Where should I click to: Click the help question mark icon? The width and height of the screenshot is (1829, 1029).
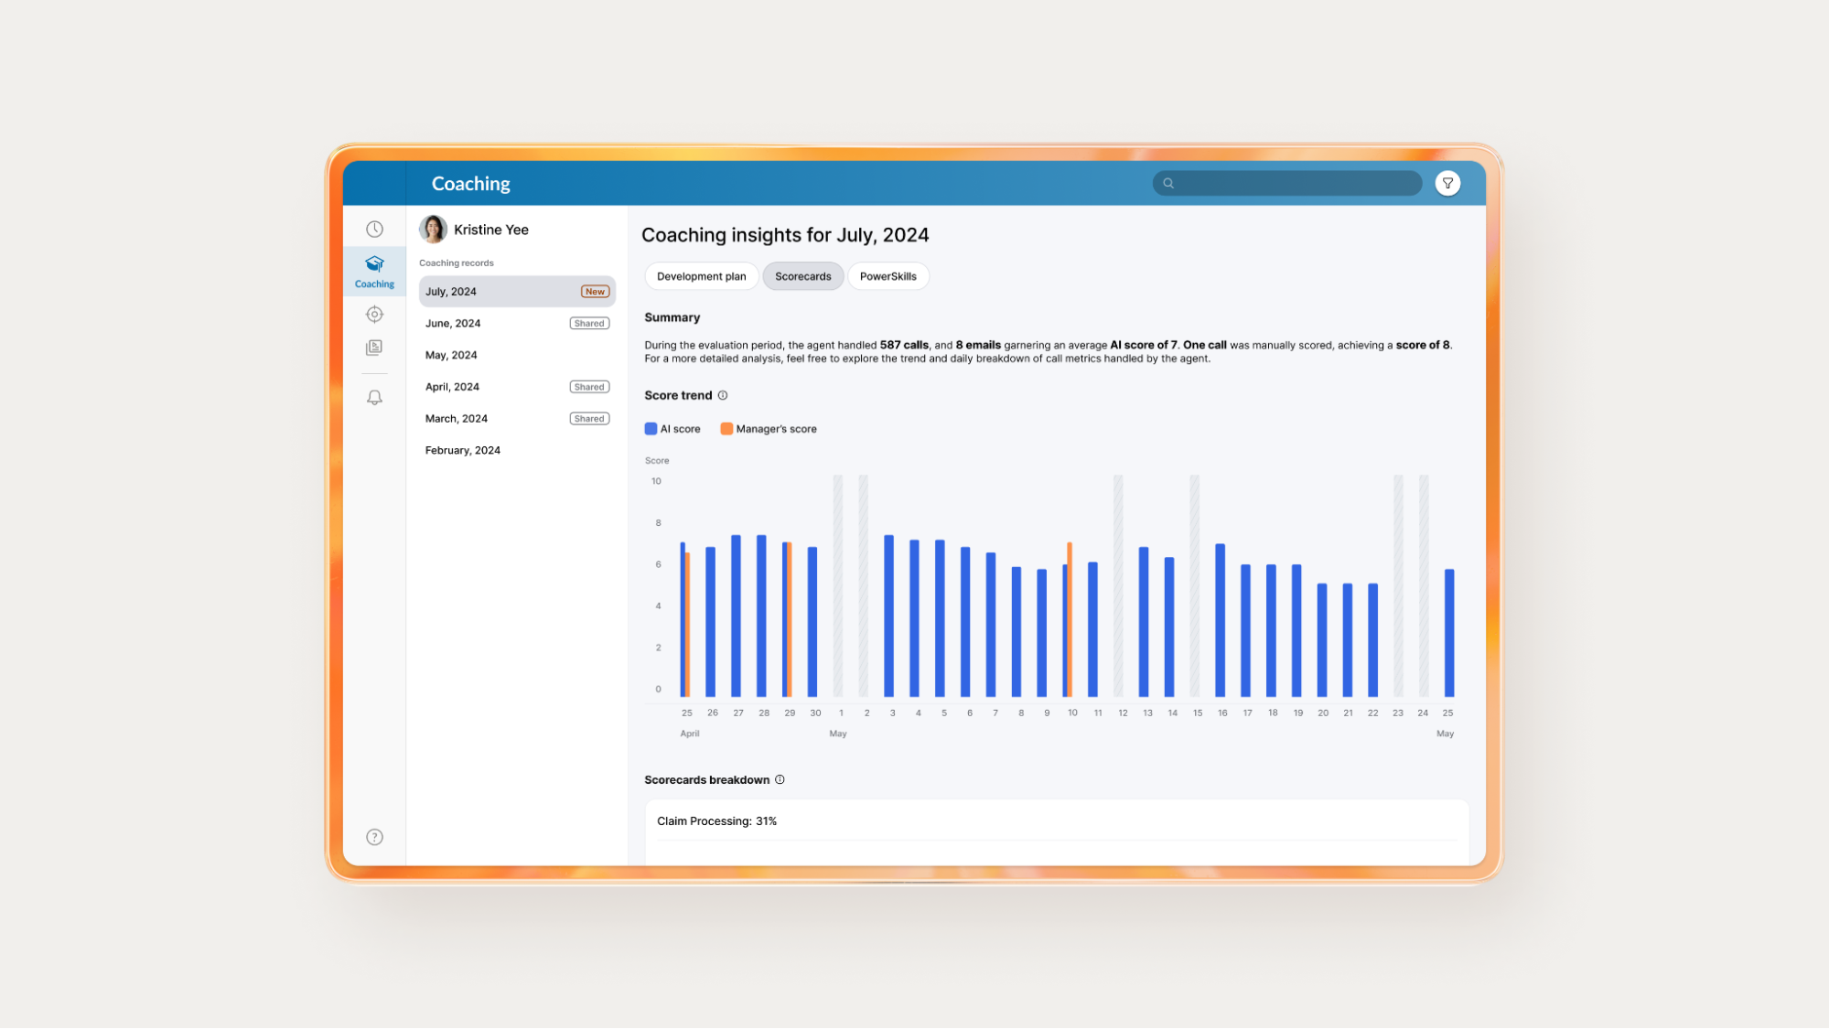click(374, 837)
